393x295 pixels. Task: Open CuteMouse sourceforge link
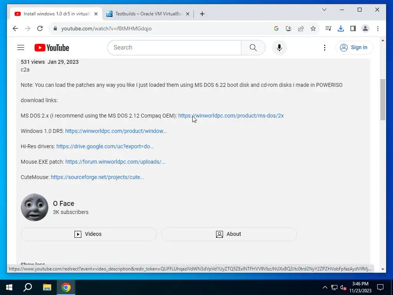[x=97, y=177]
